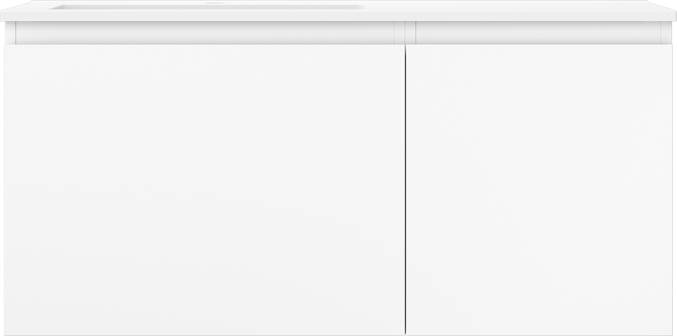Click the flat countertop right of basin

pyautogui.click(x=515, y=6)
